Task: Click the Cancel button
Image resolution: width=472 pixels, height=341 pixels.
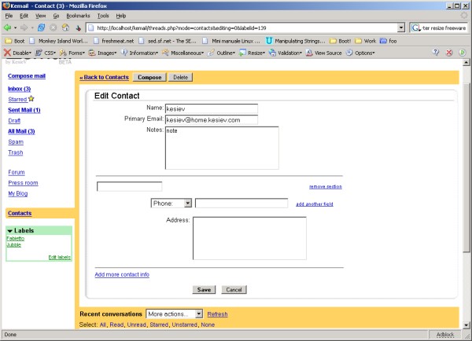Action: (x=234, y=290)
